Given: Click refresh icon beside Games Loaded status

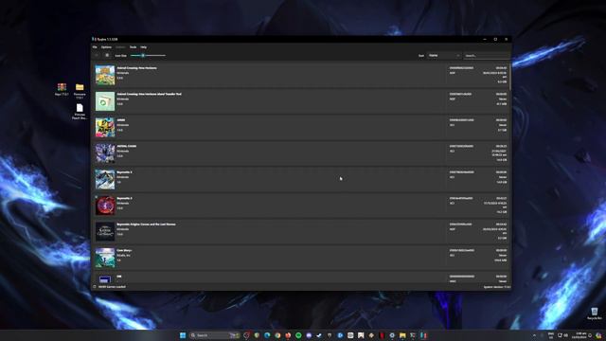Looking at the screenshot, I should [x=95, y=287].
